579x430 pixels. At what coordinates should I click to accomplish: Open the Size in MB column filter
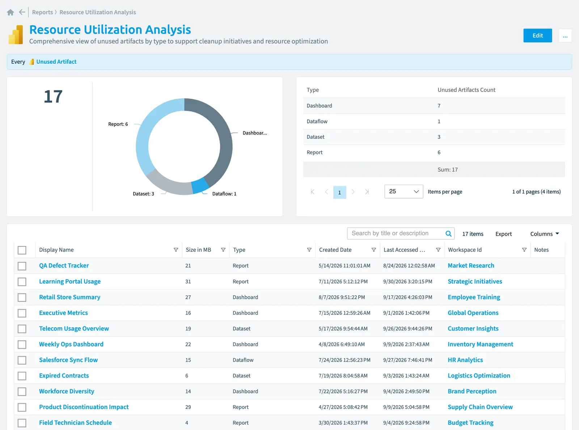(223, 250)
